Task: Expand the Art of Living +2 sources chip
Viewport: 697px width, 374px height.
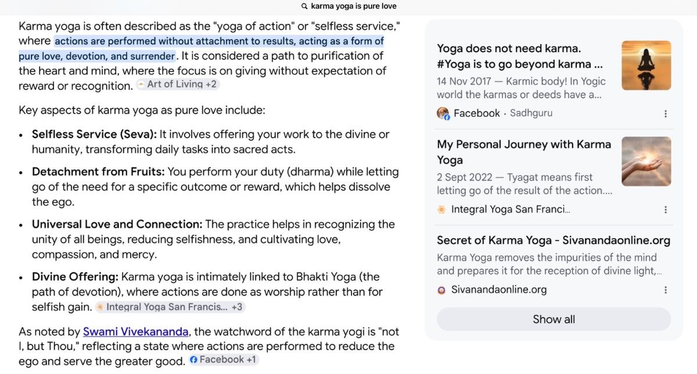Action: point(178,84)
